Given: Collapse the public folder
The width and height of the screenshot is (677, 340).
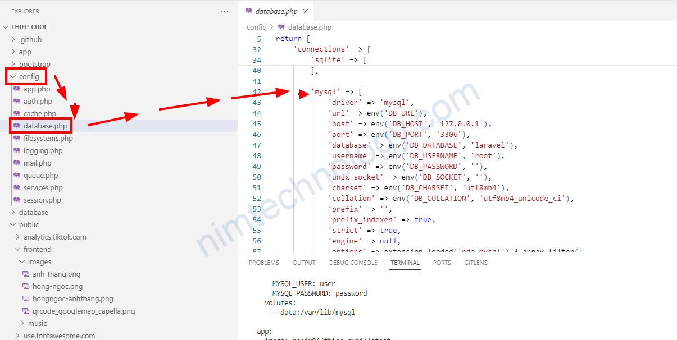Looking at the screenshot, I should [x=13, y=225].
